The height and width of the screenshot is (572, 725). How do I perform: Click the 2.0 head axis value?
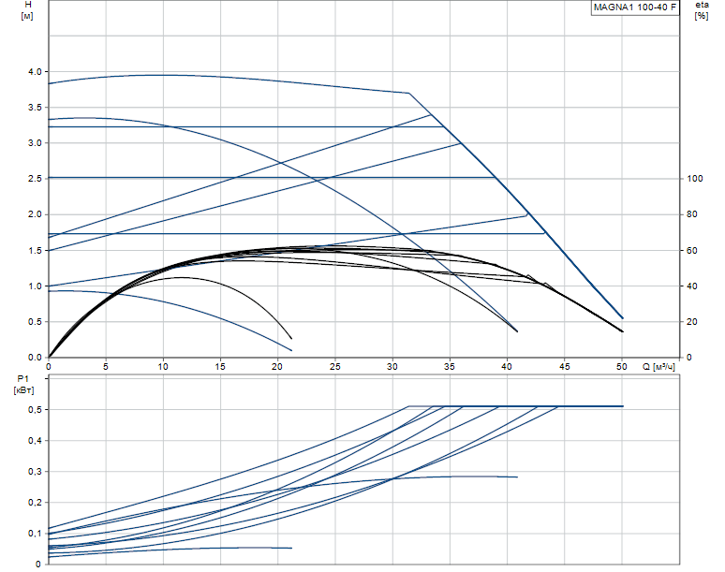click(35, 214)
